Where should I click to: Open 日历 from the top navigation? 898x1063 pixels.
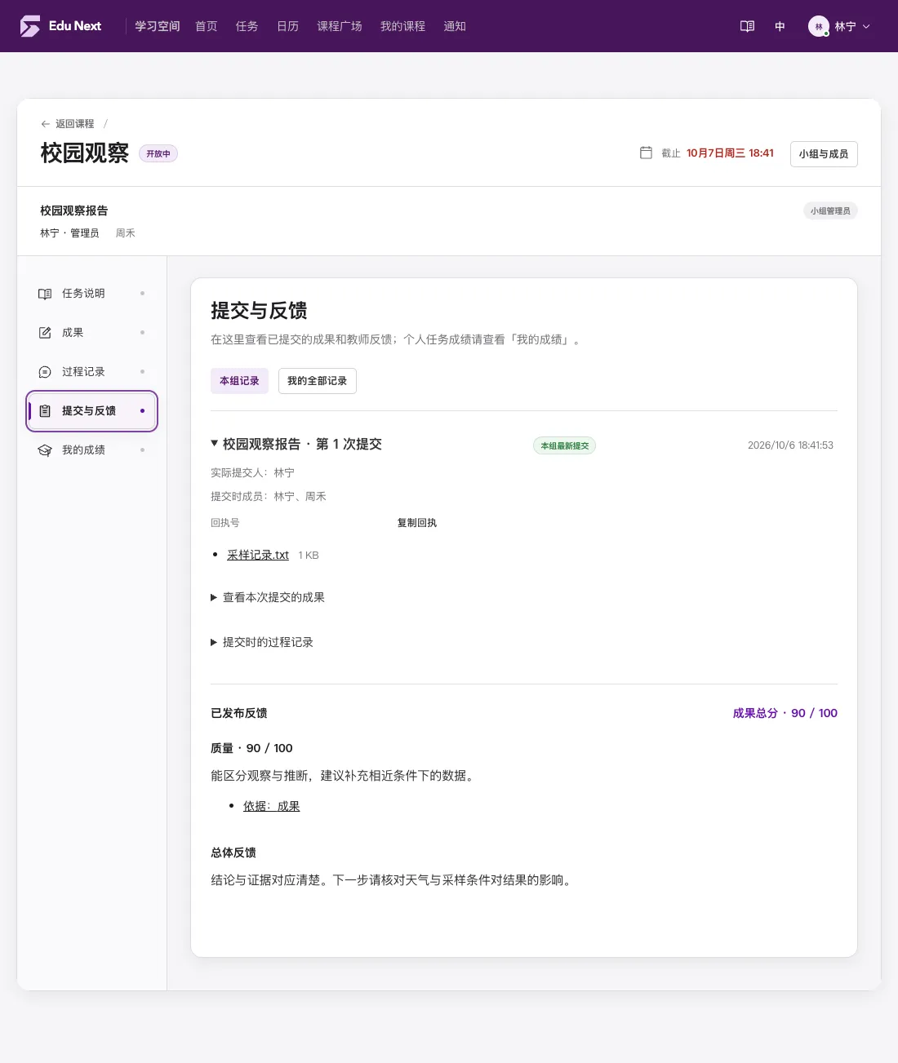tap(288, 26)
